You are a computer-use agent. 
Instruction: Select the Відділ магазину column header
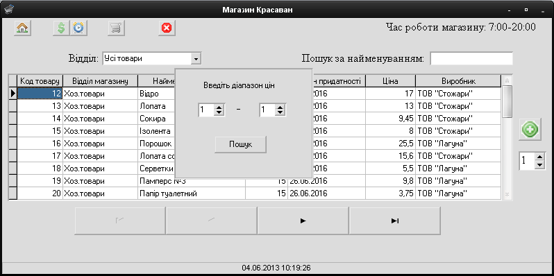click(x=100, y=81)
